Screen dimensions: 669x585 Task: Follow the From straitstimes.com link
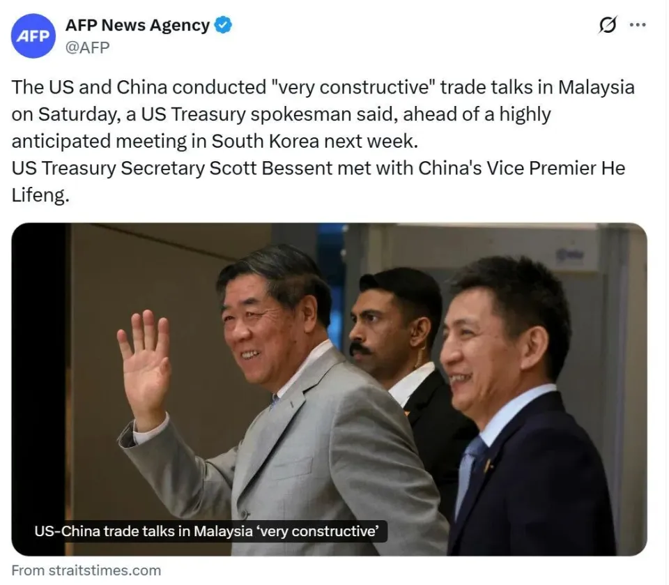click(x=86, y=570)
